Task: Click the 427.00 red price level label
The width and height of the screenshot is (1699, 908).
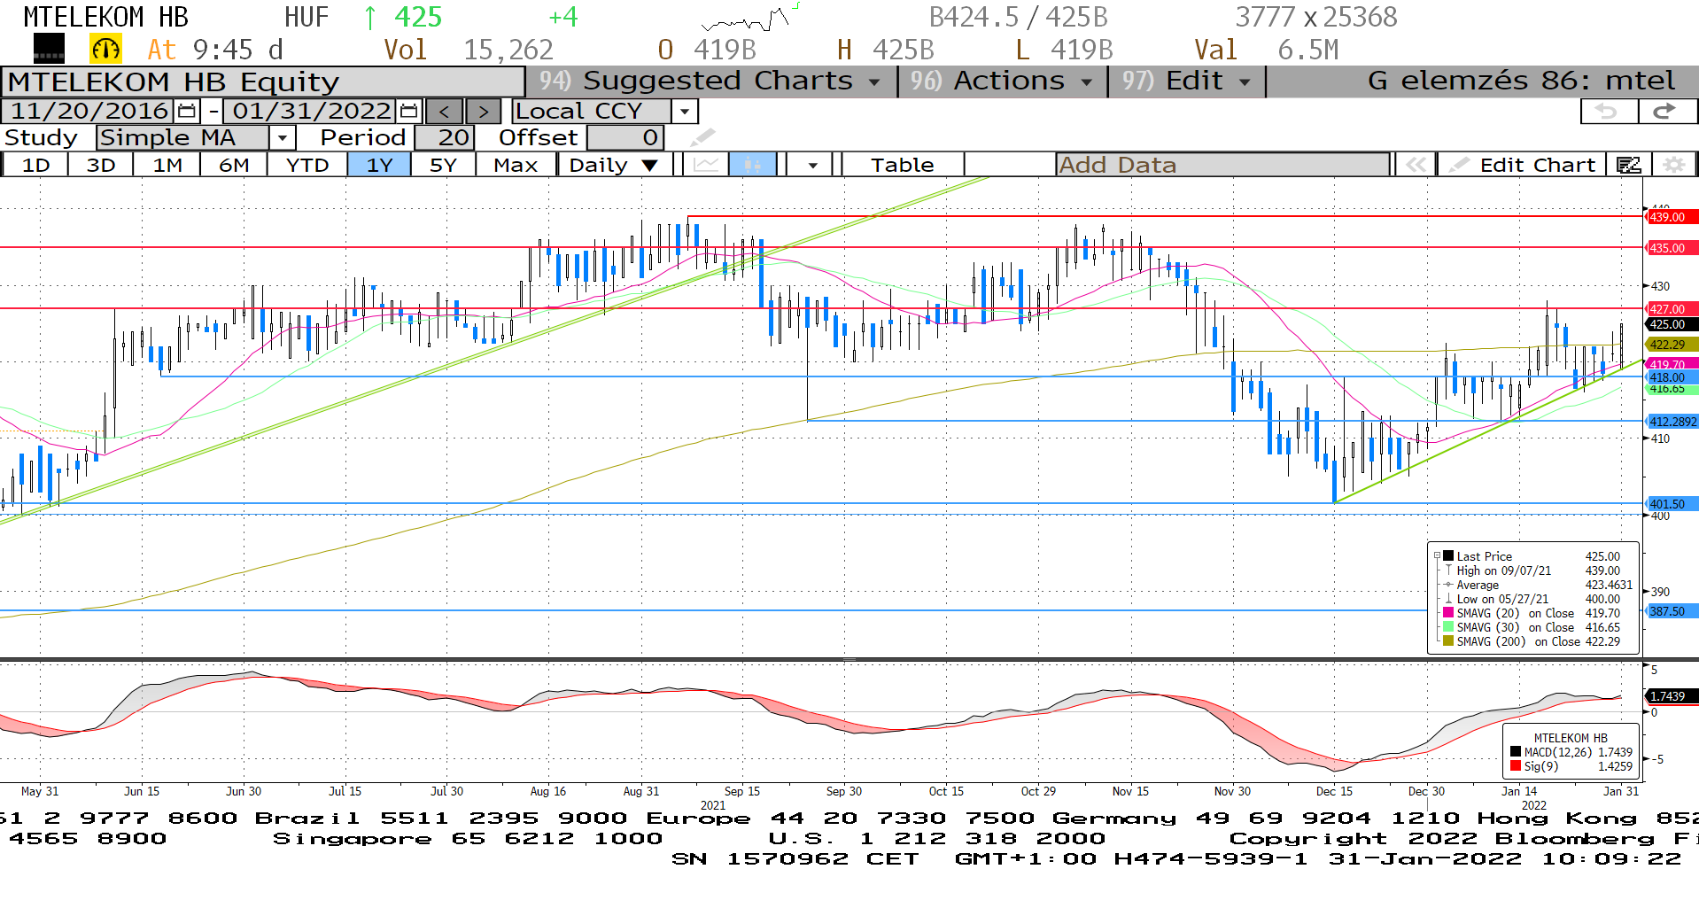Action: pyautogui.click(x=1671, y=309)
